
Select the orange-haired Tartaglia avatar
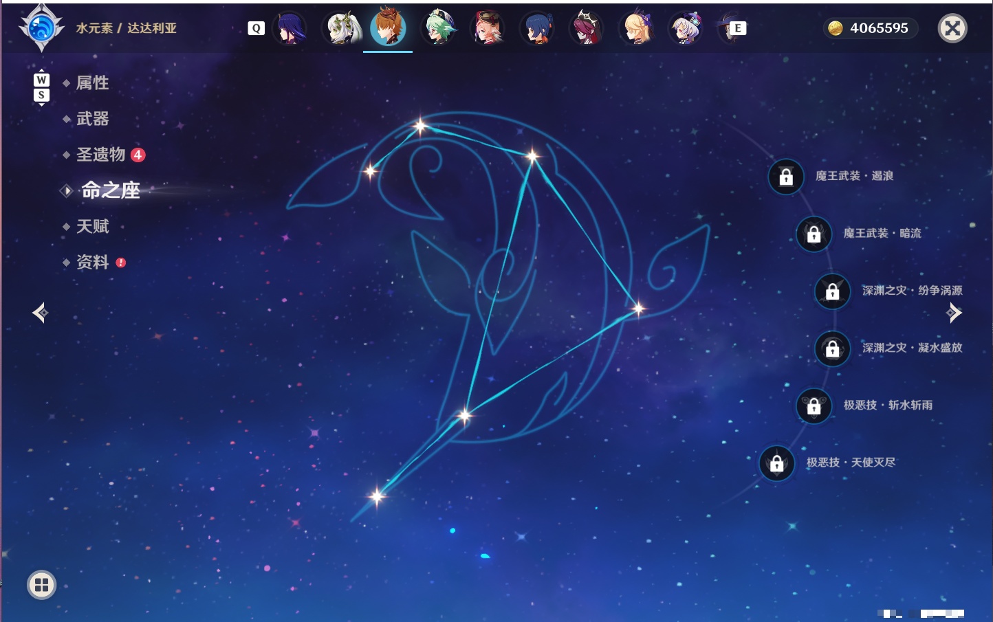[x=389, y=27]
